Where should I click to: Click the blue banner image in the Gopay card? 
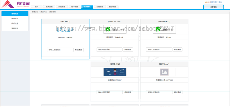[115, 72]
